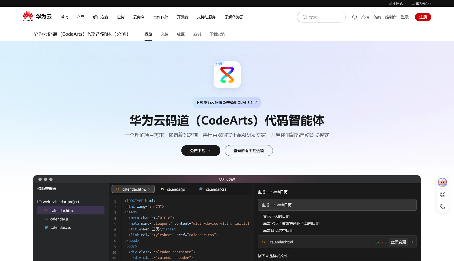Screen dimensions: 454x261
Task: Click the 查看所有下载选项 button
Action: click(x=249, y=151)
